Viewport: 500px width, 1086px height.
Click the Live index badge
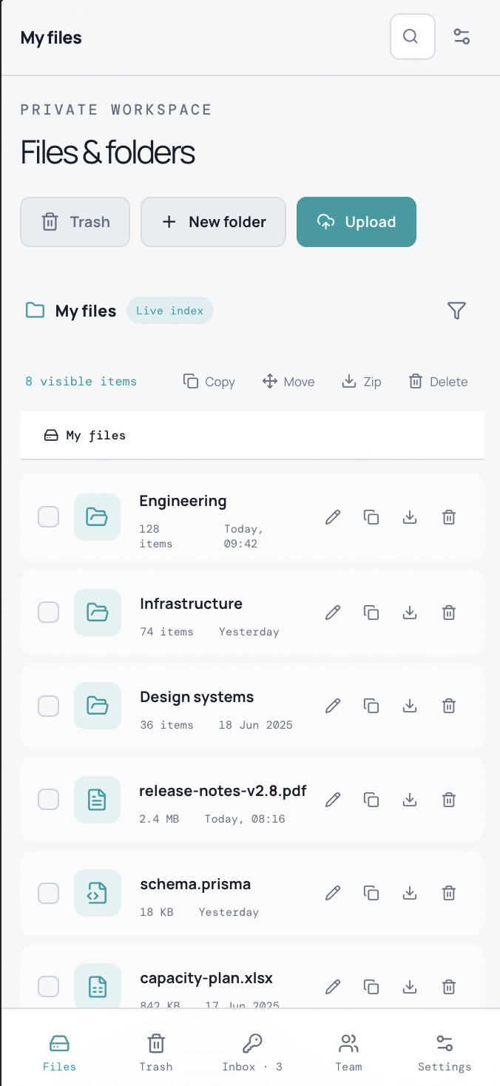(170, 311)
